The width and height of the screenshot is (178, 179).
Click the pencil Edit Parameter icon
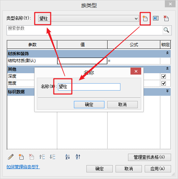tap(11, 157)
